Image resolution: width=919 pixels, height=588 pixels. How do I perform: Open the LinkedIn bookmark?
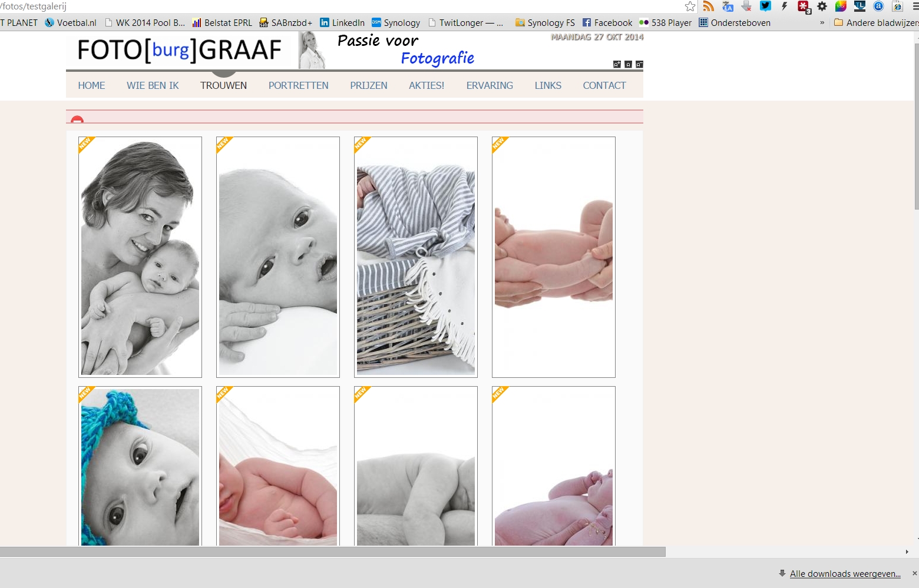(x=342, y=23)
